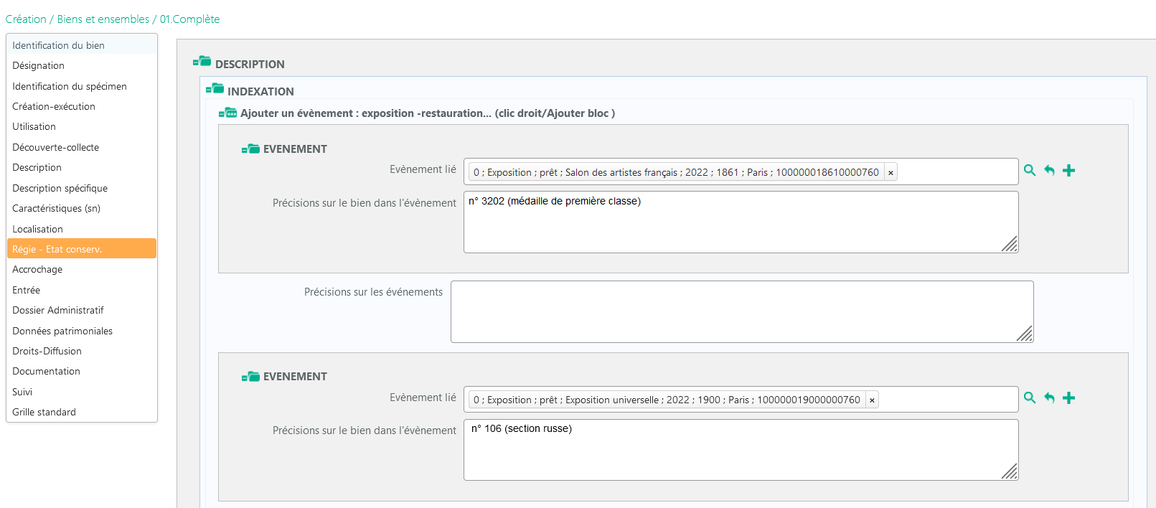Click the 'Précisions sur les événements' text area
This screenshot has height=508, width=1156.
[741, 311]
